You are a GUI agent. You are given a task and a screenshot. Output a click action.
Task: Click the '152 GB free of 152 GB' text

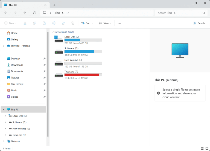(x=76, y=66)
